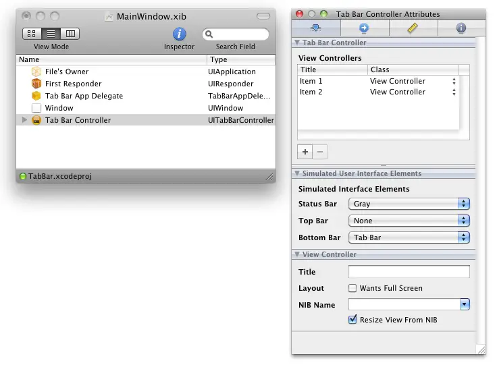Click the magnifier icon in search field
The height and width of the screenshot is (367, 497).
(209, 34)
